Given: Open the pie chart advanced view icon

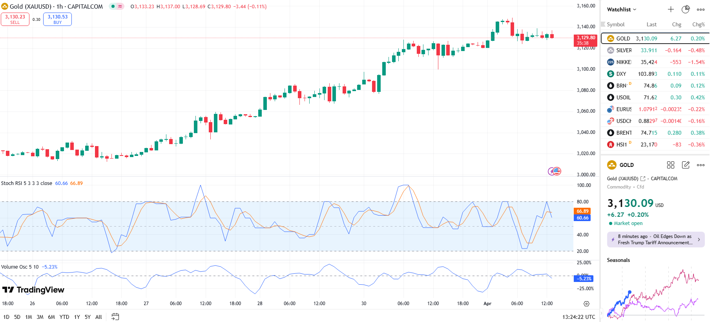Looking at the screenshot, I should [x=686, y=9].
